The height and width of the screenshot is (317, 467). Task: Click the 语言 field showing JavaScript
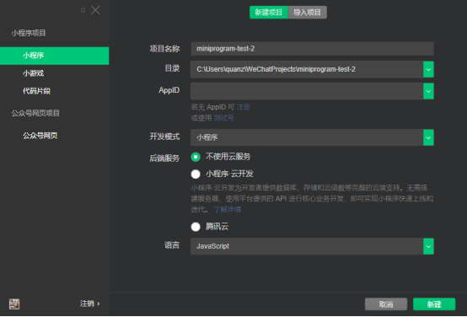[x=307, y=246]
